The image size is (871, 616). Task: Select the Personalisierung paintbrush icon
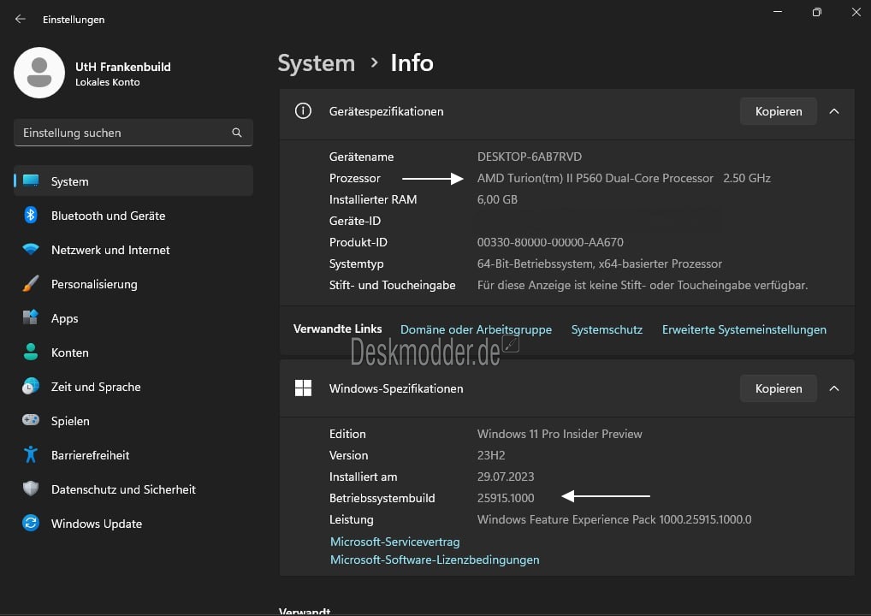(31, 284)
